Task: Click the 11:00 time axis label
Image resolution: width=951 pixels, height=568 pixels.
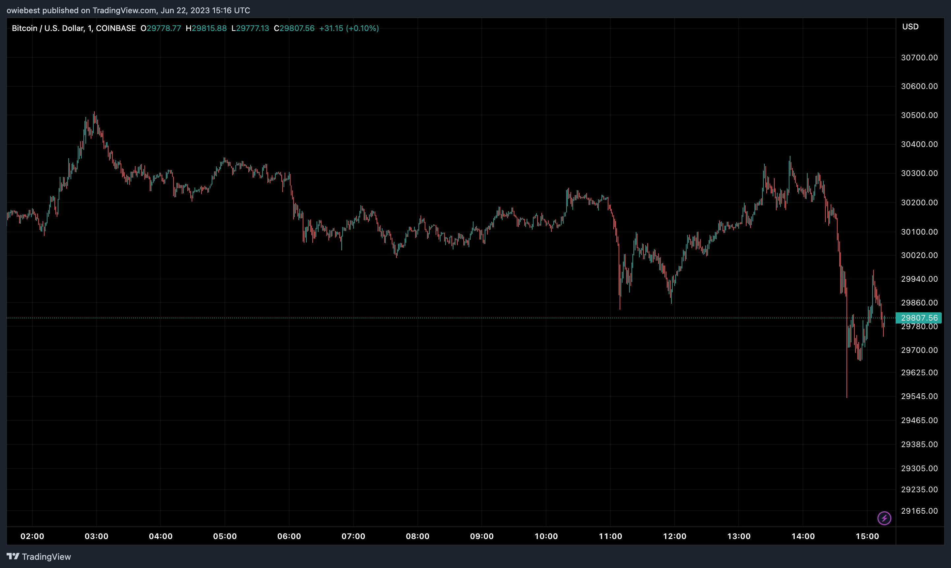Action: coord(610,536)
